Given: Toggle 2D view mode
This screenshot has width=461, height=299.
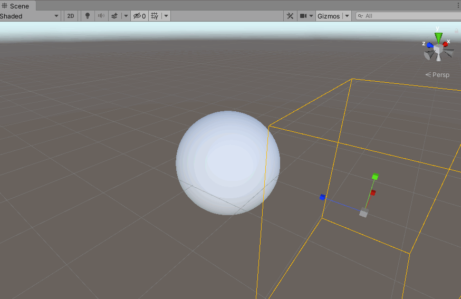Looking at the screenshot, I should click(x=71, y=16).
